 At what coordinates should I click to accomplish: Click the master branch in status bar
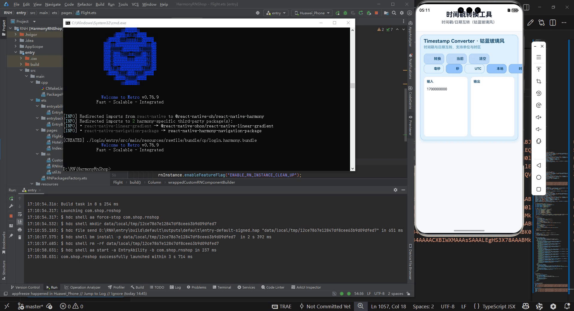tap(30, 306)
